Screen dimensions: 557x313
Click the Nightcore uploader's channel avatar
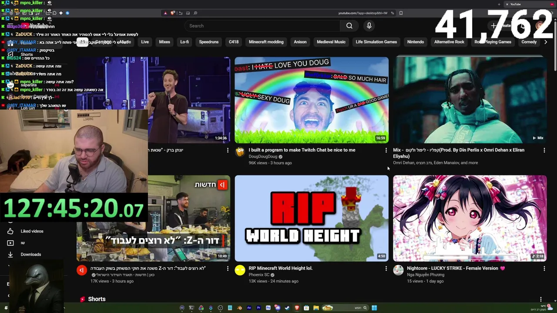click(x=398, y=270)
